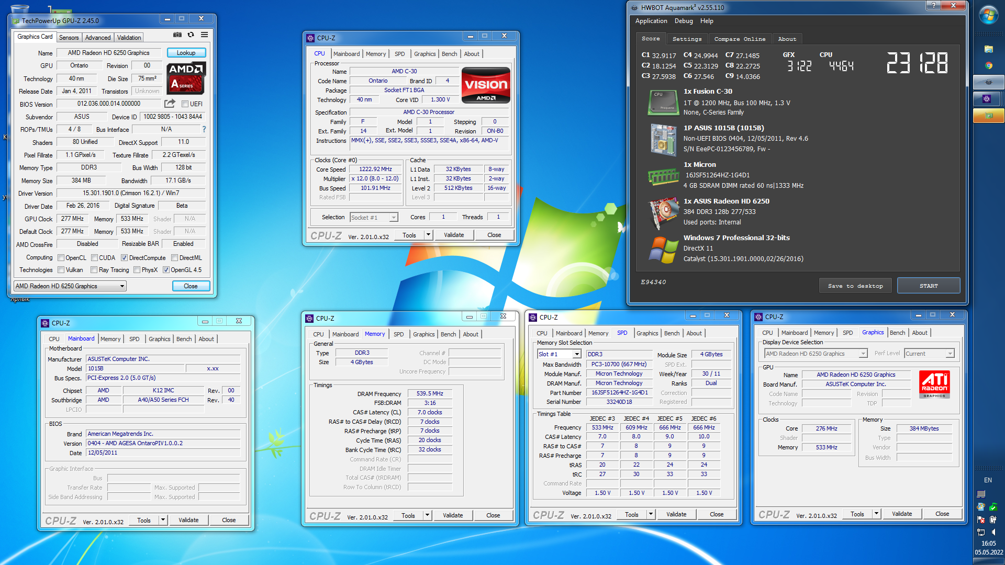Expand Tools arrow in CPU-Z Mainboard window

tap(163, 520)
